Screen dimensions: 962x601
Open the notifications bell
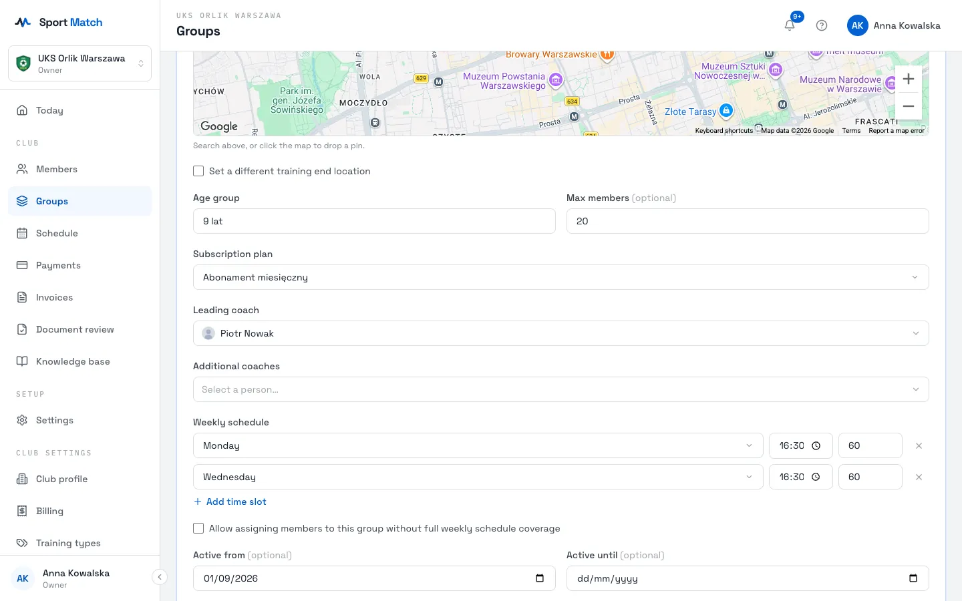[x=790, y=25]
